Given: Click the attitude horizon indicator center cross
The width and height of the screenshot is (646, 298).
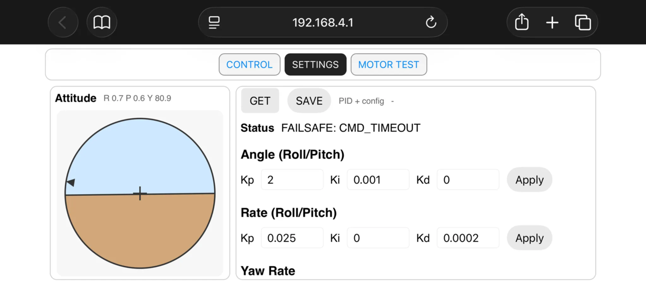Looking at the screenshot, I should click(140, 193).
